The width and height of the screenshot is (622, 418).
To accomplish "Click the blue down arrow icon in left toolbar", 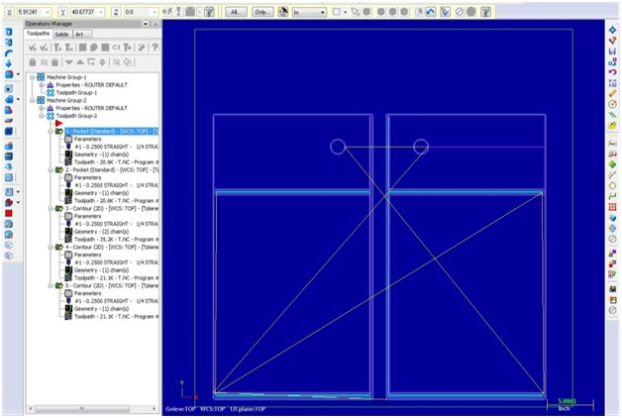I will point(9,63).
